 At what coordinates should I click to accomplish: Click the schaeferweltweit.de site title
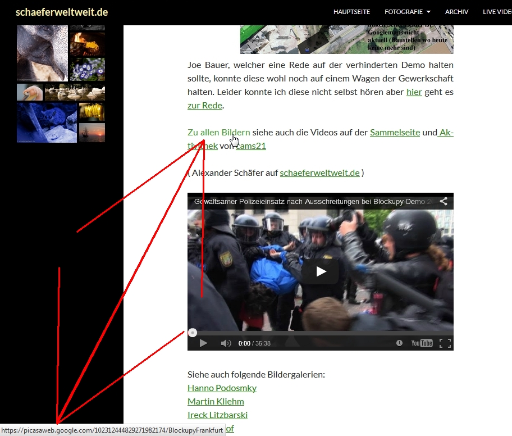tap(62, 12)
